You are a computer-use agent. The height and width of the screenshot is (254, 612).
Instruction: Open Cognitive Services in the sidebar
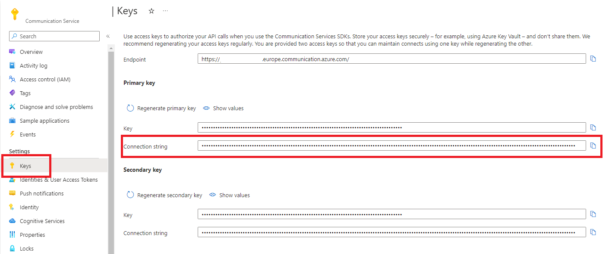(x=42, y=221)
